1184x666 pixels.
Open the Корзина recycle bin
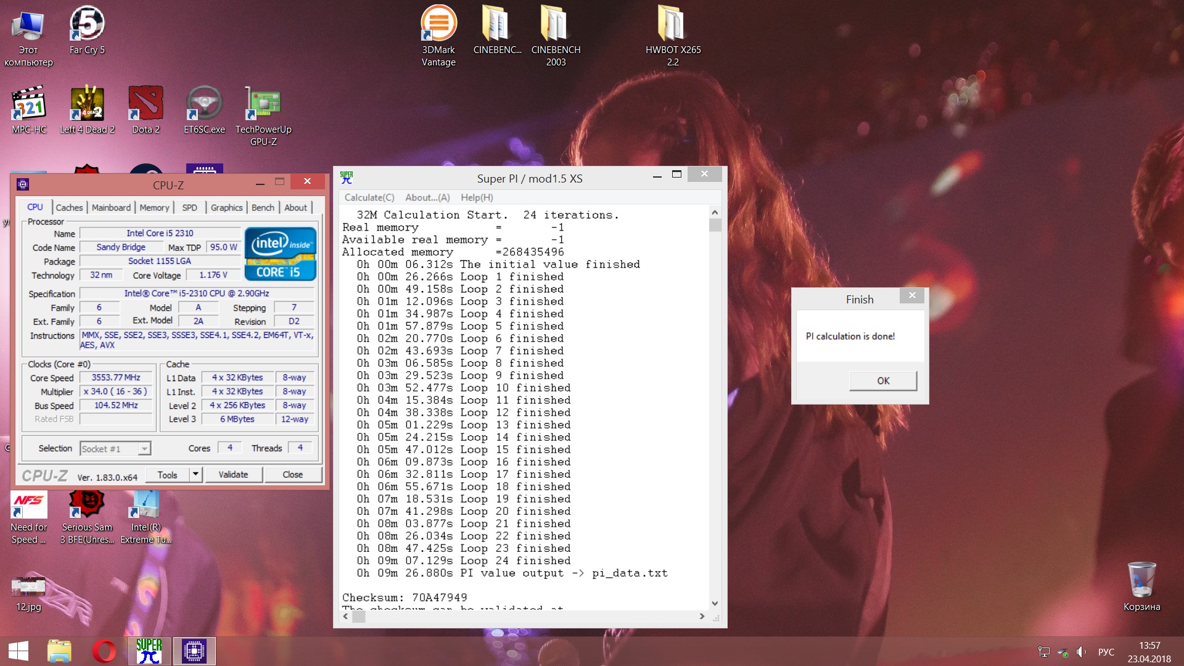click(x=1141, y=586)
